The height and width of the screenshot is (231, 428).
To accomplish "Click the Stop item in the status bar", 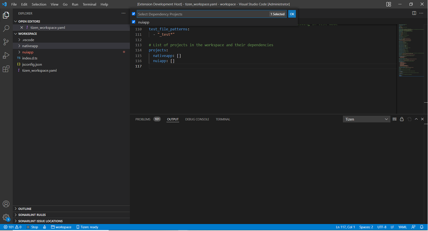I will (x=32, y=227).
